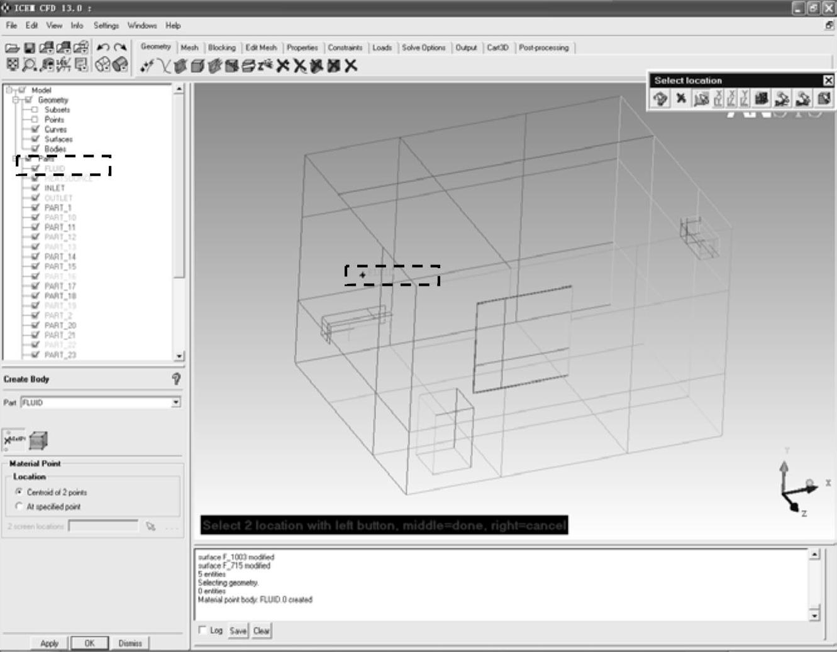Open project with the folder icon

pyautogui.click(x=11, y=48)
